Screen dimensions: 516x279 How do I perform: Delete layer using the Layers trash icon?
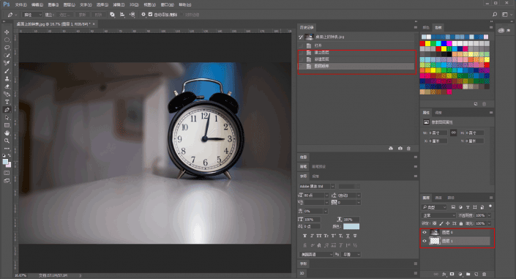click(484, 274)
